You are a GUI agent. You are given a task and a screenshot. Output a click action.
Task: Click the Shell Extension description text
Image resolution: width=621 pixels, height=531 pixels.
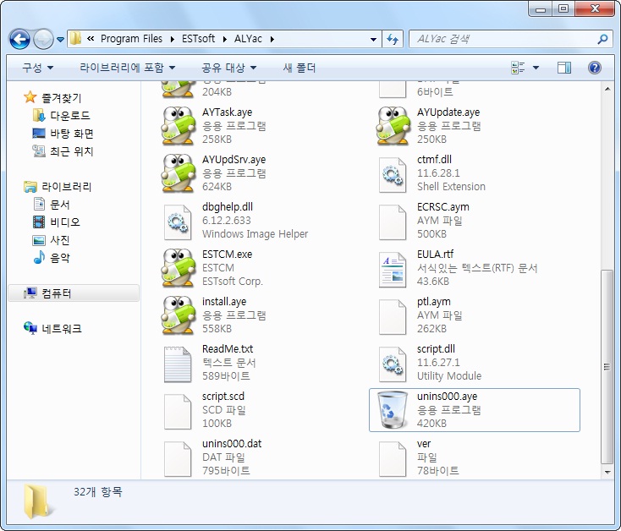pyautogui.click(x=451, y=186)
